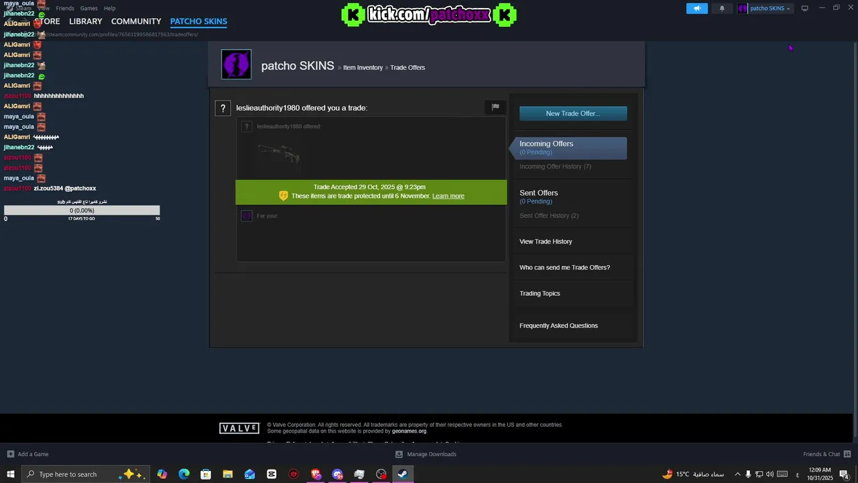Image resolution: width=858 pixels, height=483 pixels.
Task: Open Copilot from the taskbar
Action: (162, 474)
